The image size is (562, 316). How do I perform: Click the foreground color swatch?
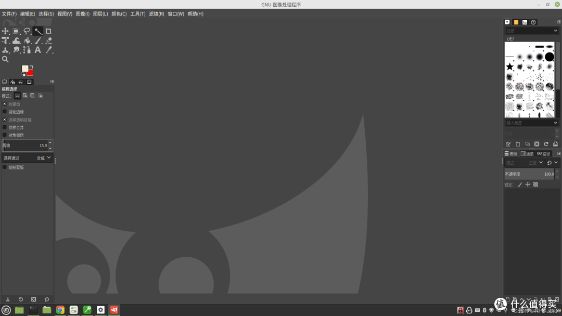25,69
